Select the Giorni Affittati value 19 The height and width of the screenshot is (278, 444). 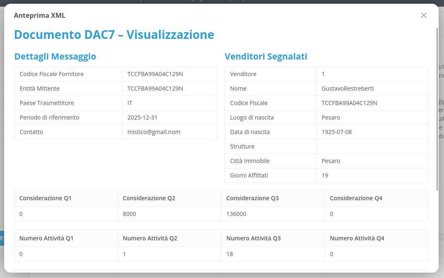pyautogui.click(x=325, y=175)
